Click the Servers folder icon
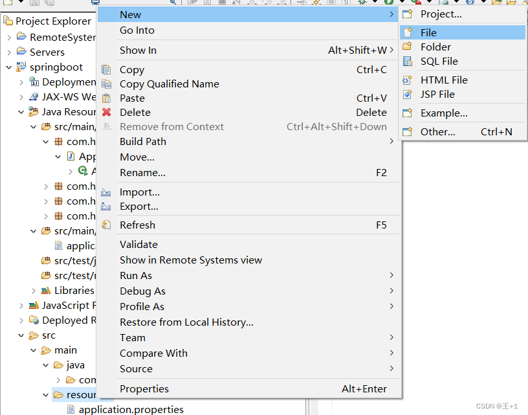Image resolution: width=528 pixels, height=415 pixels. [21, 52]
